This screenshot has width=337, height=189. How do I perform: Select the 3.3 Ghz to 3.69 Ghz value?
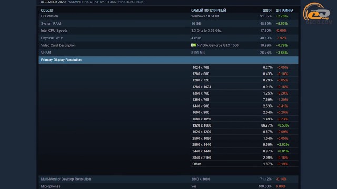tap(206, 31)
